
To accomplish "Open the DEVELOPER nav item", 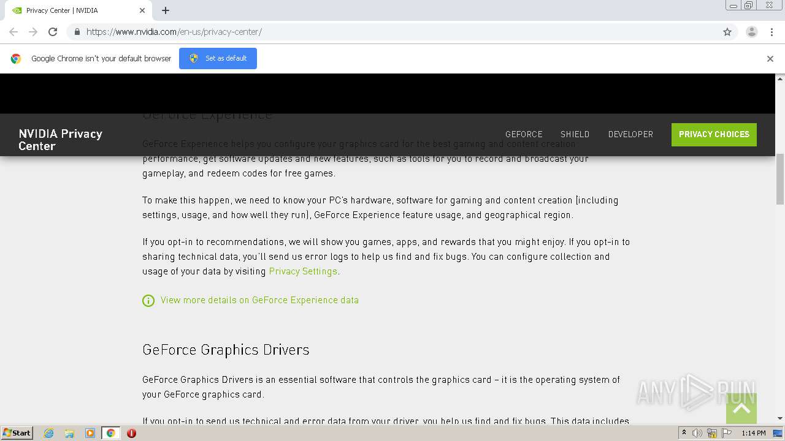I will tap(630, 134).
